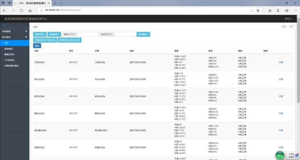Go to the browser home page icon
The width and height of the screenshot is (300, 160).
coord(30,11)
